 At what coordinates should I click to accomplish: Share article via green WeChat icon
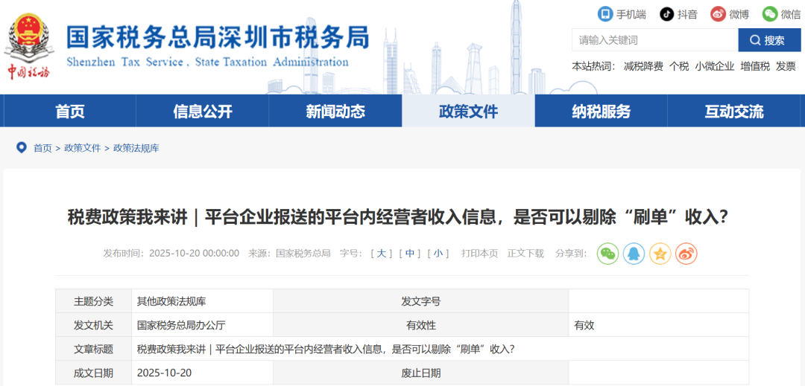pos(607,254)
